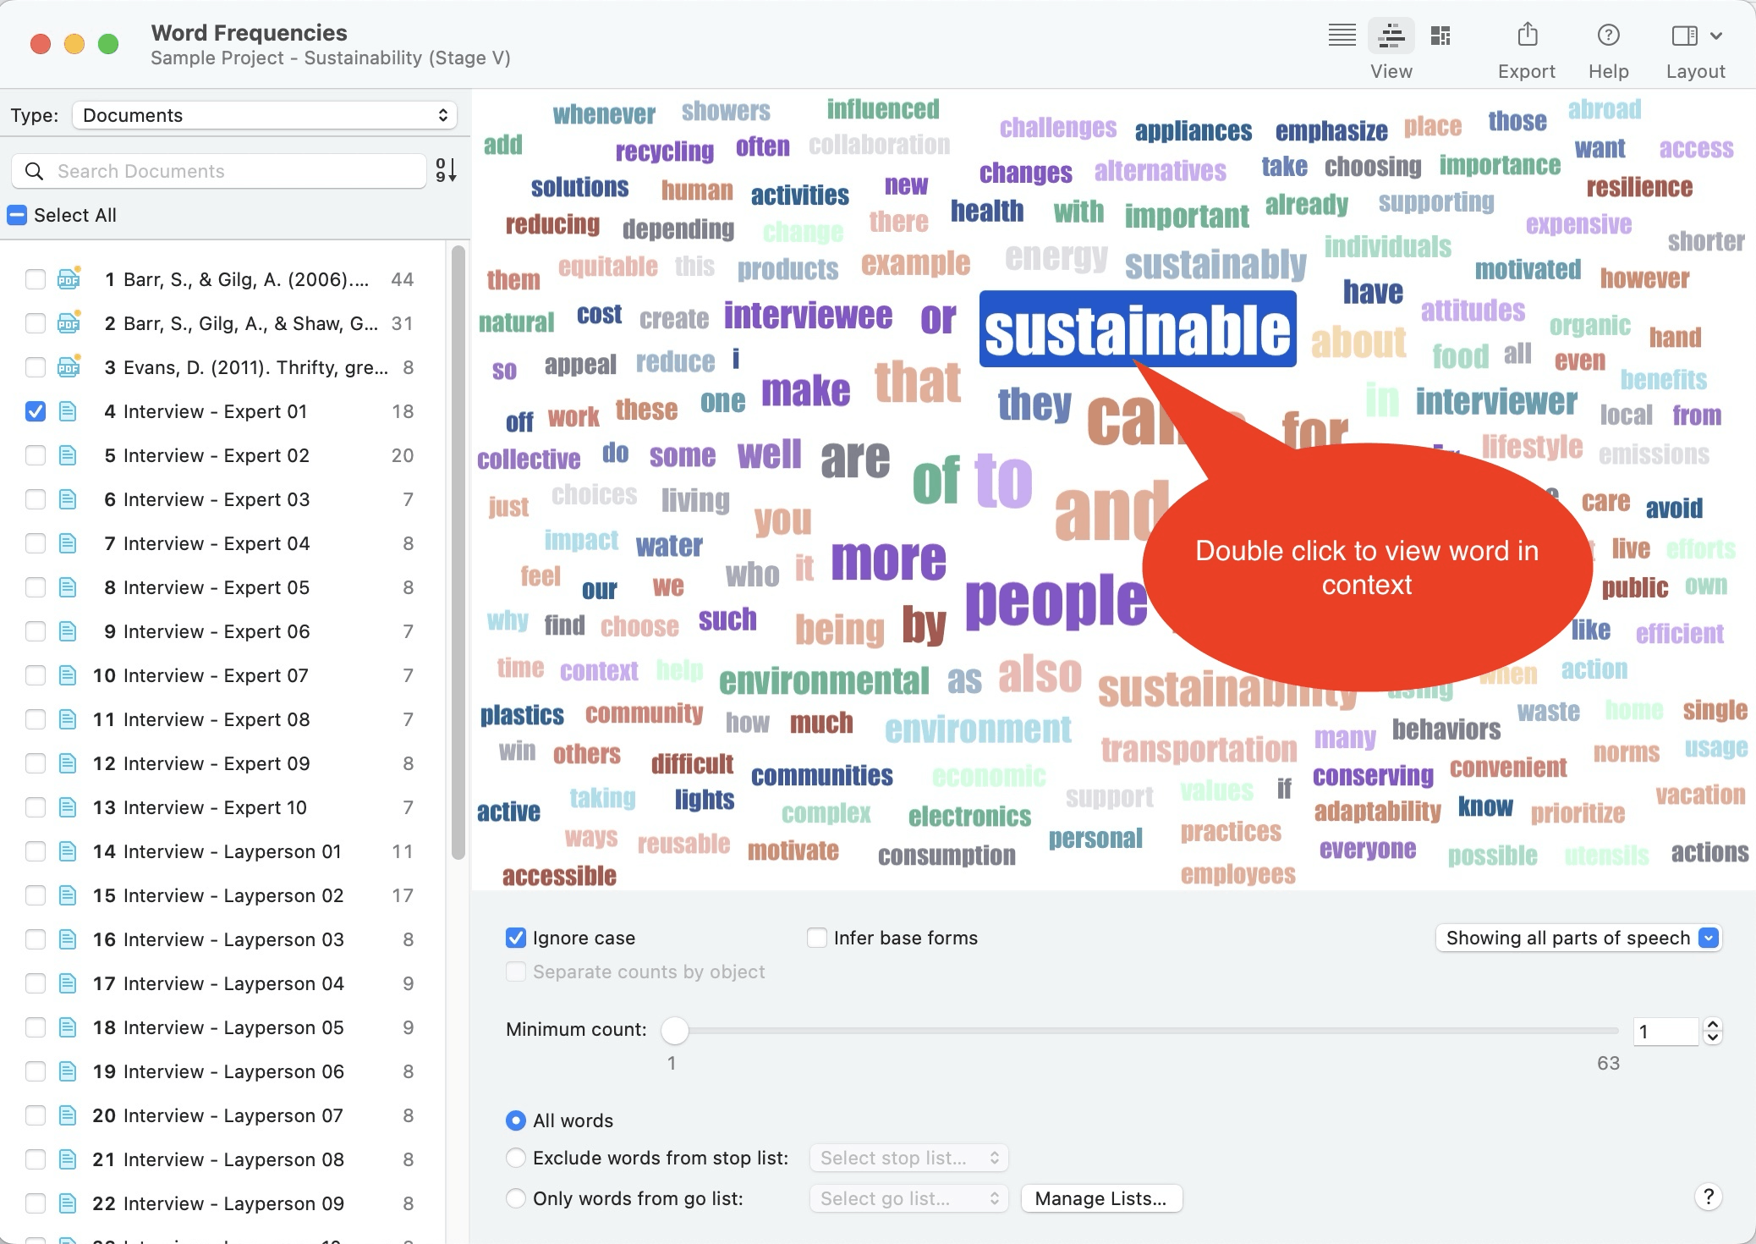This screenshot has width=1756, height=1244.
Task: Check Interview - Layperson 03 checkbox
Action: point(36,939)
